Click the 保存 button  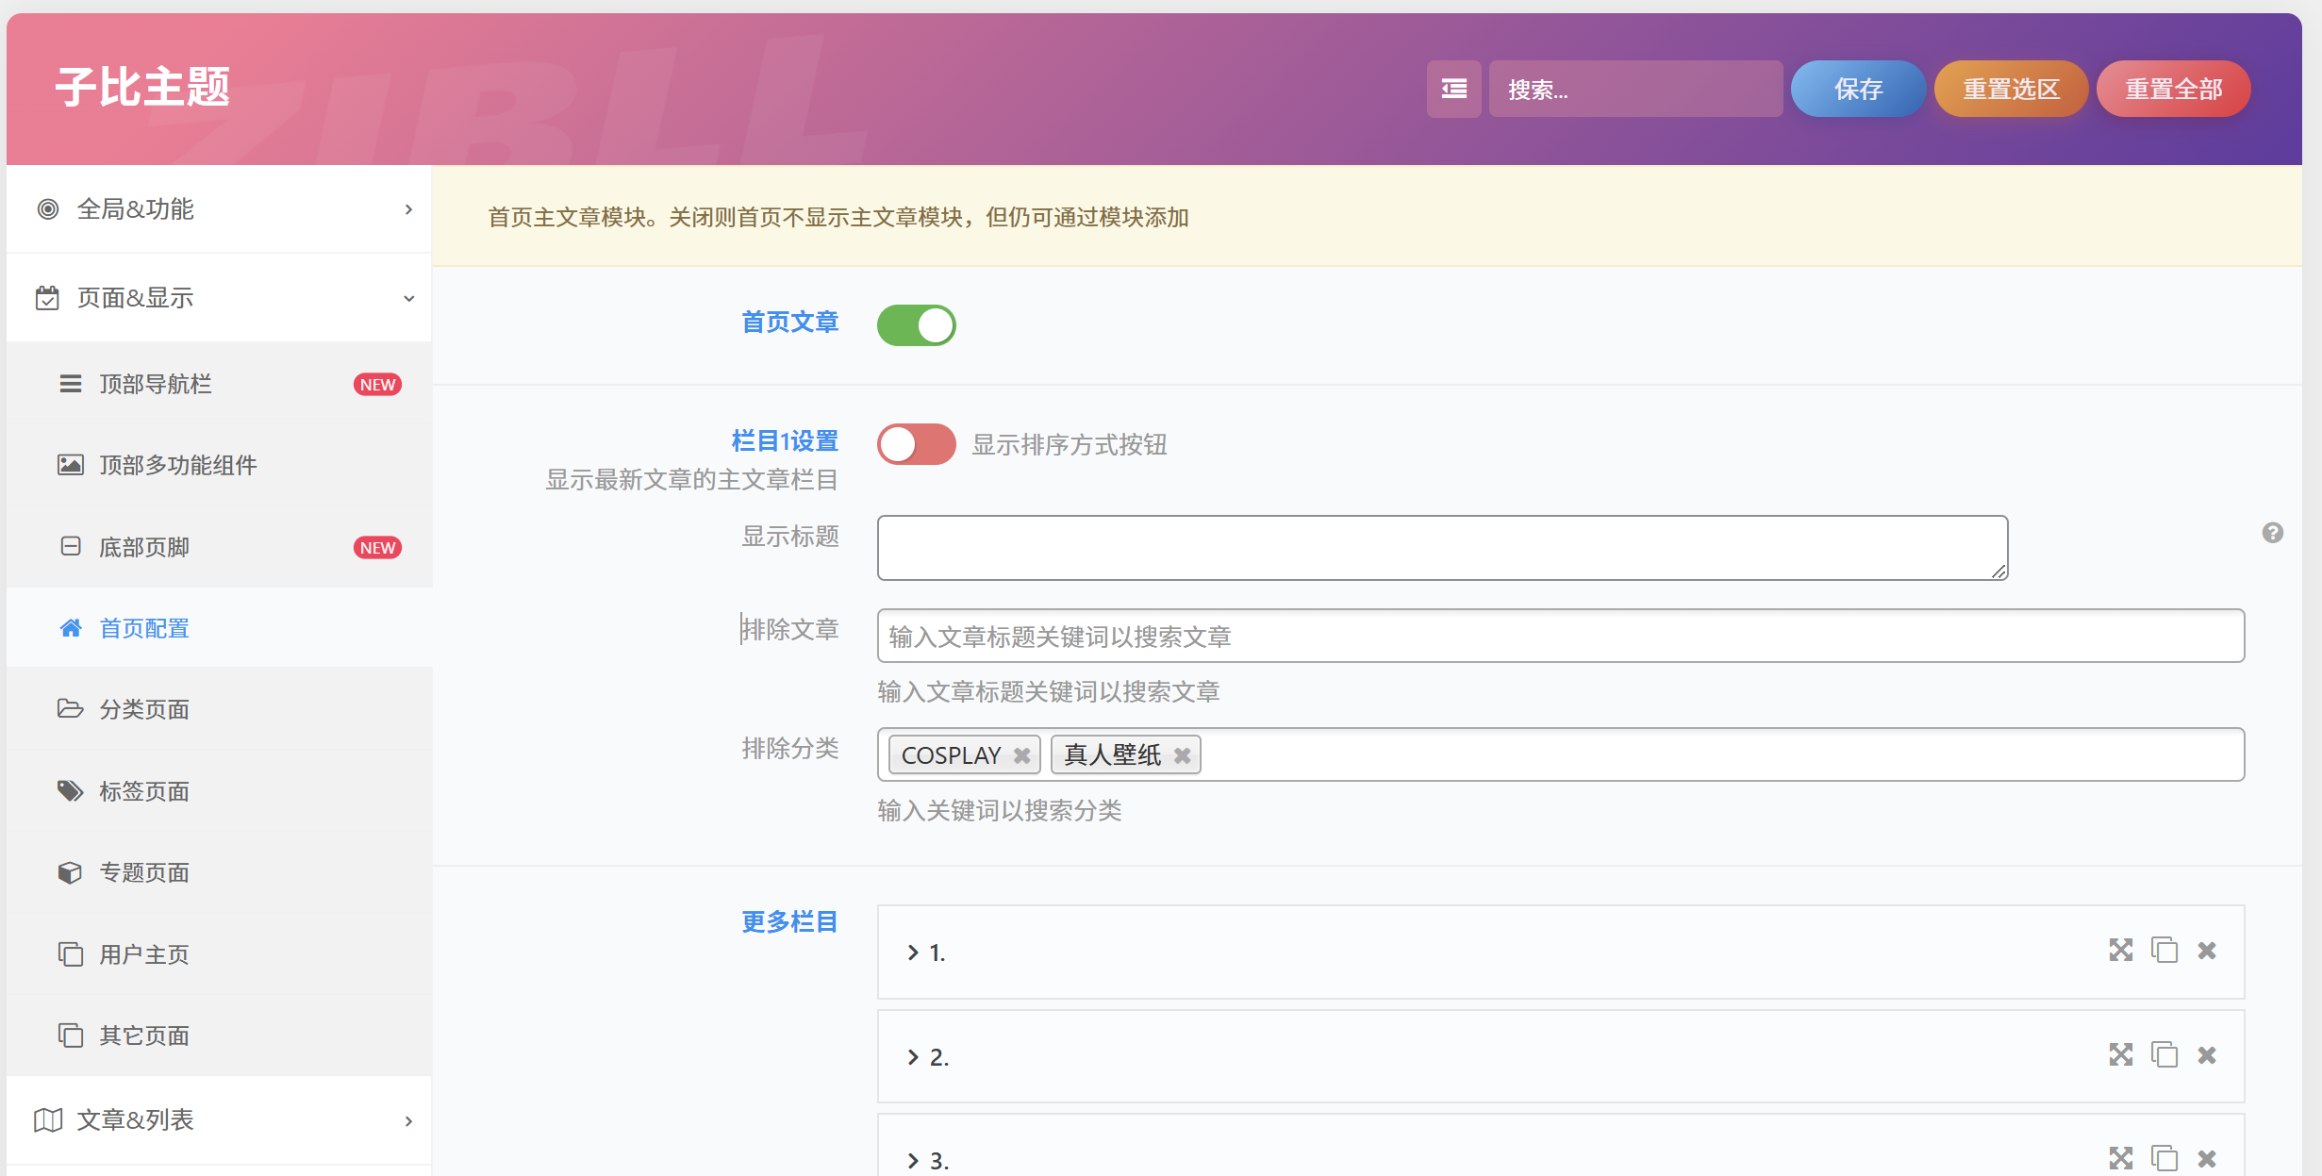[x=1856, y=88]
